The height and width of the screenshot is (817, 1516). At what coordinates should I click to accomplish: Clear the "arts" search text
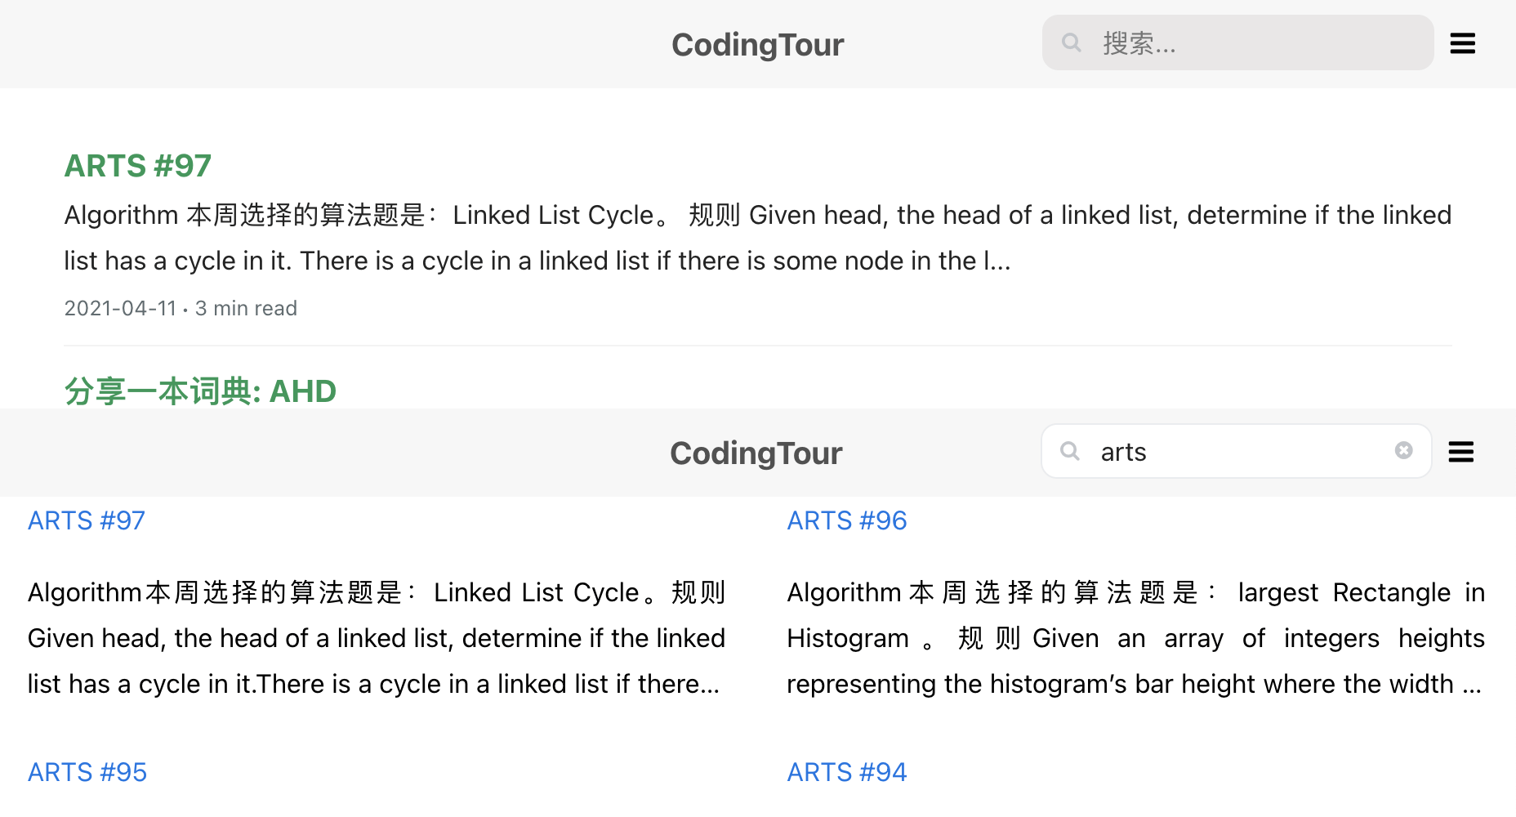point(1403,451)
